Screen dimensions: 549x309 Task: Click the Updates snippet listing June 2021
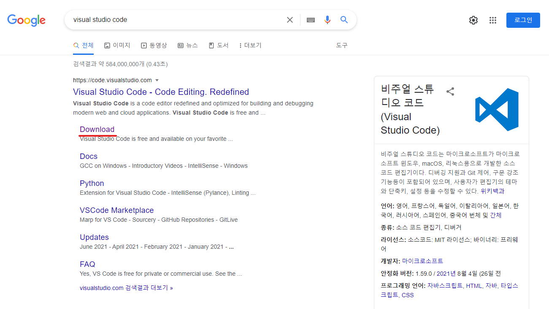tap(157, 247)
